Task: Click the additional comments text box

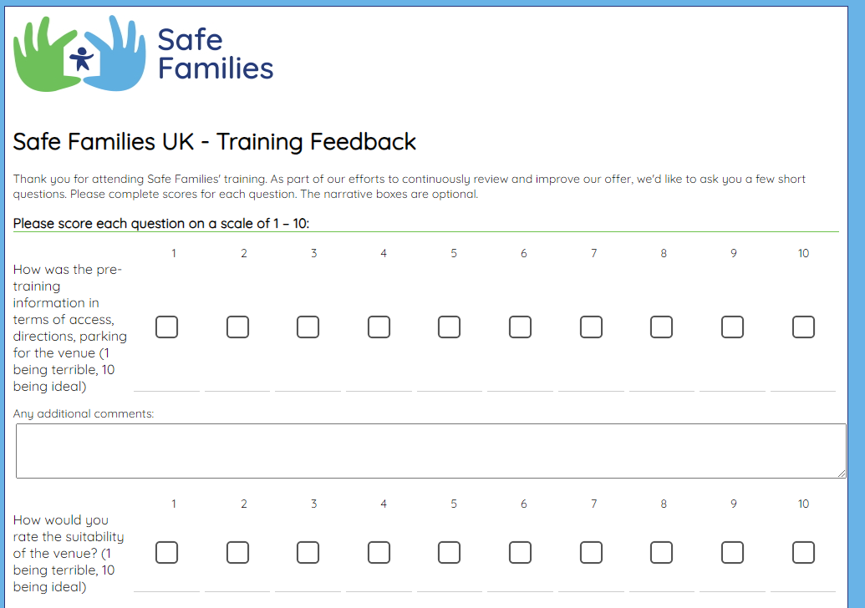Action: pyautogui.click(x=430, y=451)
